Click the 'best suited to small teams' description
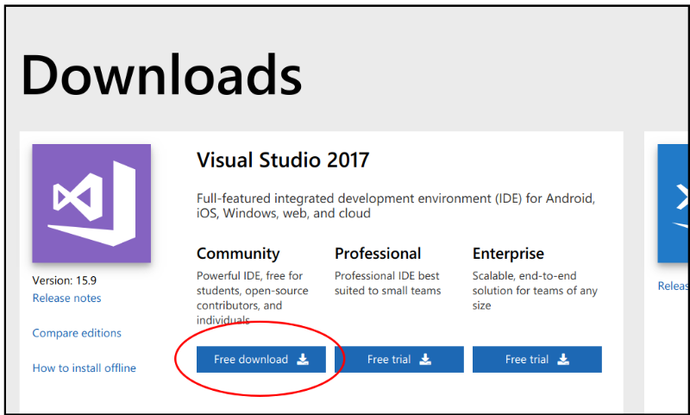The image size is (690, 415). coord(387,283)
